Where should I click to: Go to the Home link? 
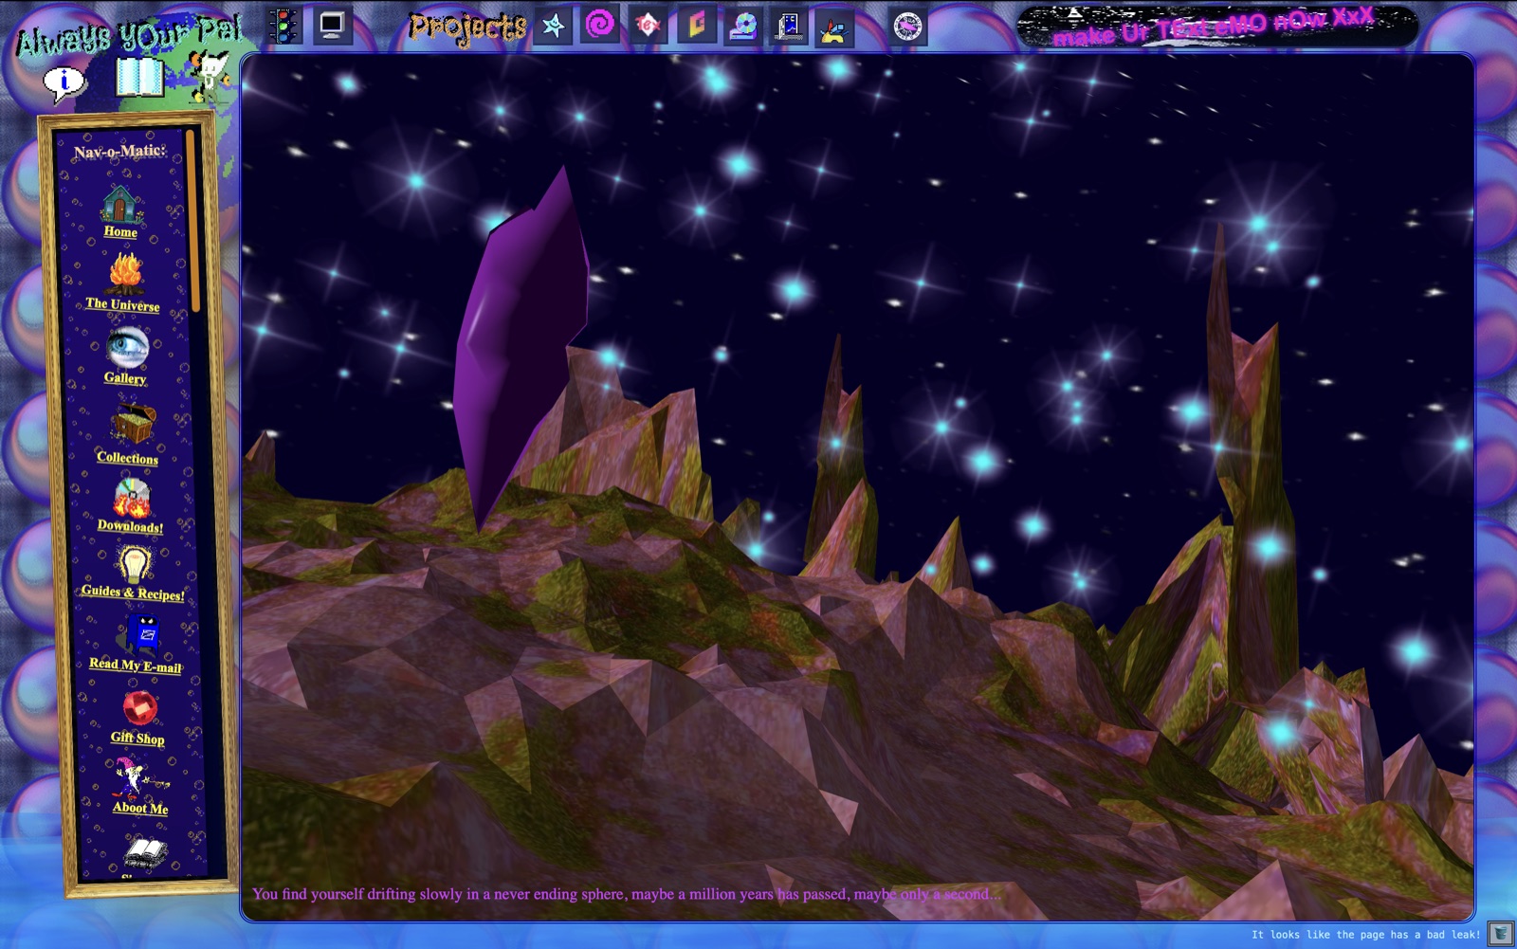pos(120,231)
